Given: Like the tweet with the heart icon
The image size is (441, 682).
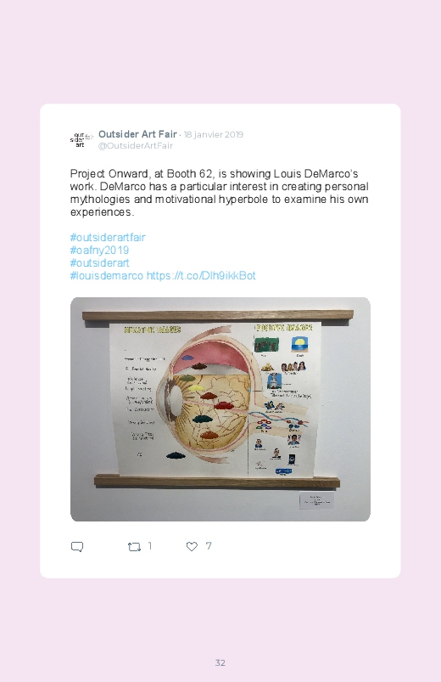Looking at the screenshot, I should (192, 546).
